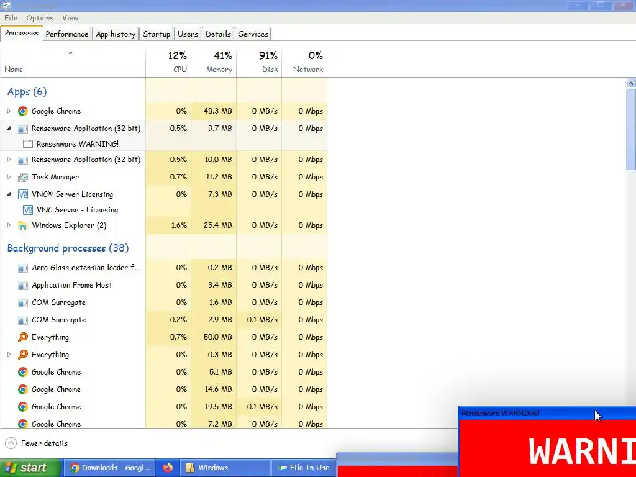Image resolution: width=636 pixels, height=477 pixels.
Task: Click the Aero Glass extension loader icon
Action: coord(23,268)
